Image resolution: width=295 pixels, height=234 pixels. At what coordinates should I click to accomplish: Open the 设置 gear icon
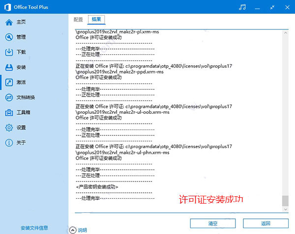(9, 128)
